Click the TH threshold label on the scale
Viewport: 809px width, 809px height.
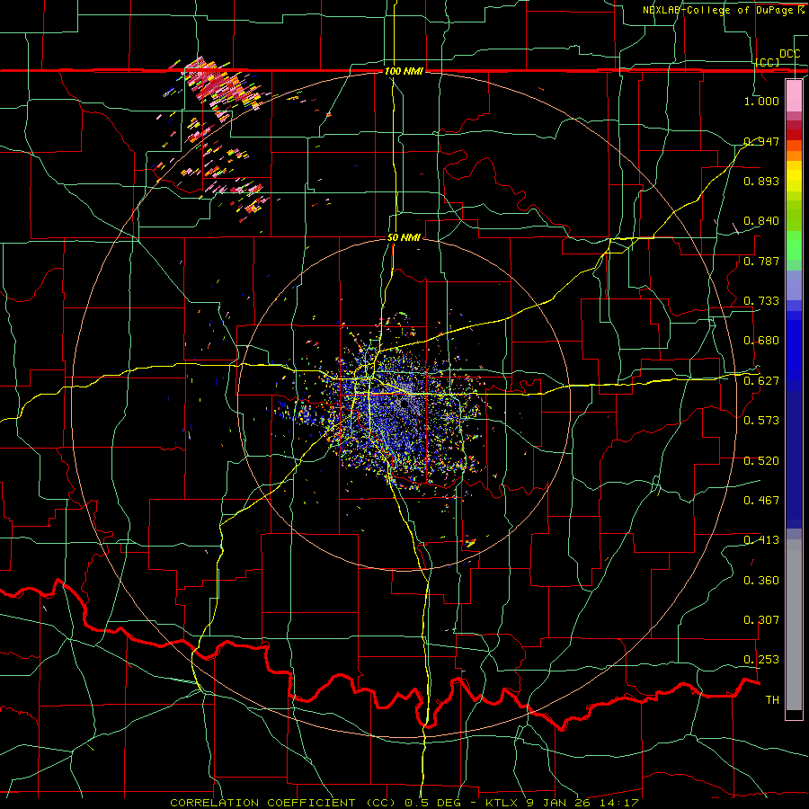click(x=772, y=700)
